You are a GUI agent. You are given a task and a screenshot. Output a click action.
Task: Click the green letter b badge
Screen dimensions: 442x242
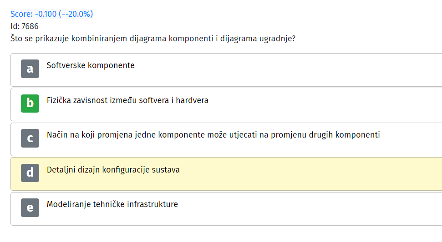[30, 104]
